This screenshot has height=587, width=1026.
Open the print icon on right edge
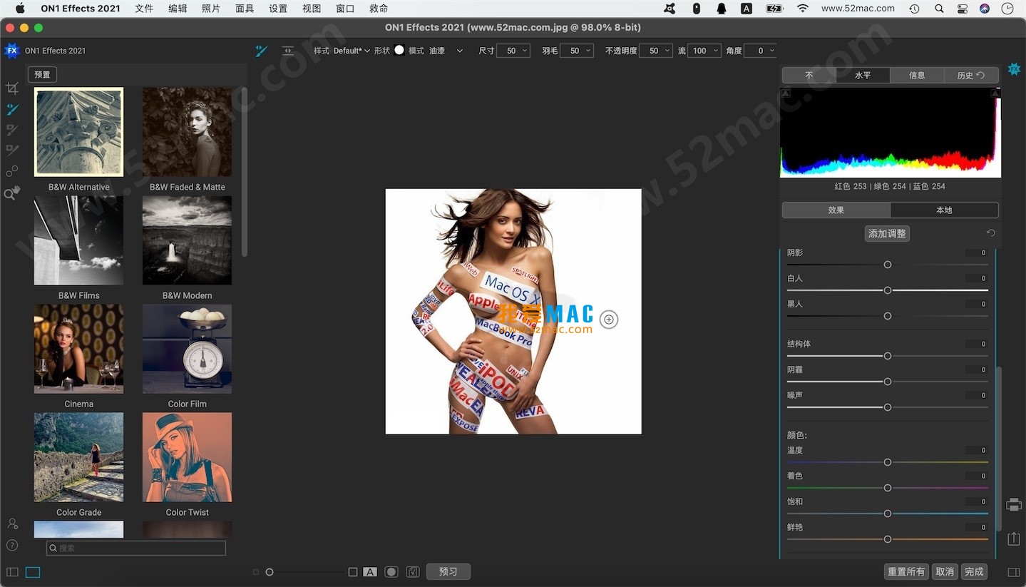coord(1014,505)
